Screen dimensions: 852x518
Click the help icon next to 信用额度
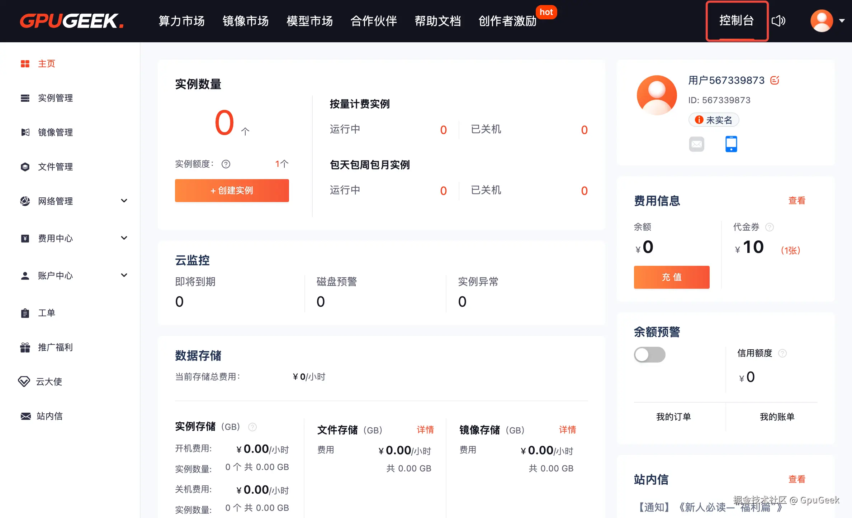[782, 353]
